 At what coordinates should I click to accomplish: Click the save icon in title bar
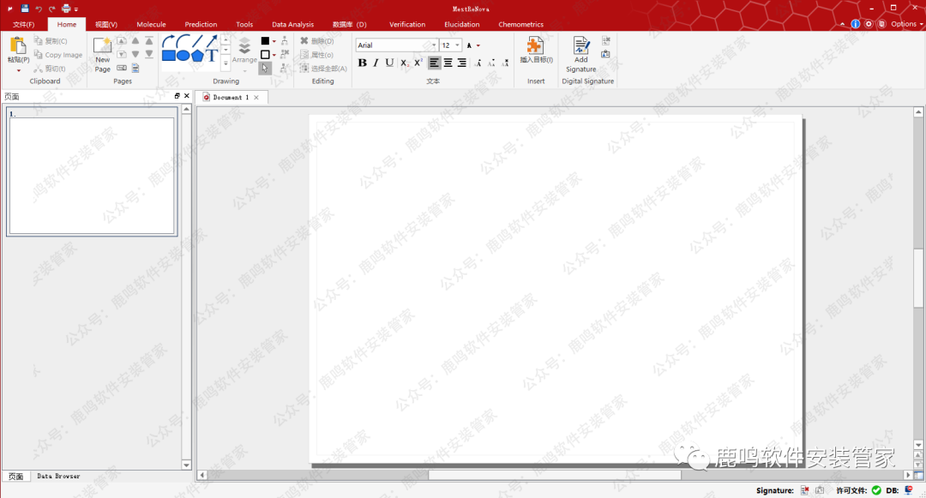pos(25,9)
